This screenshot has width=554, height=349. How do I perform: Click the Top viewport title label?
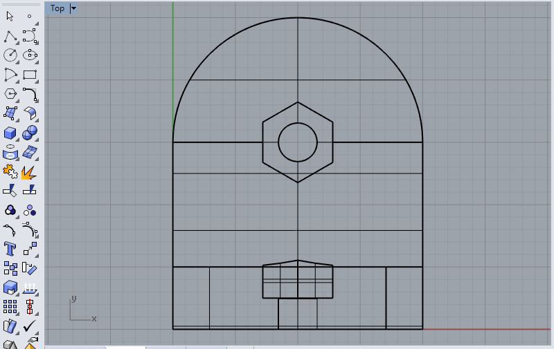click(x=57, y=8)
